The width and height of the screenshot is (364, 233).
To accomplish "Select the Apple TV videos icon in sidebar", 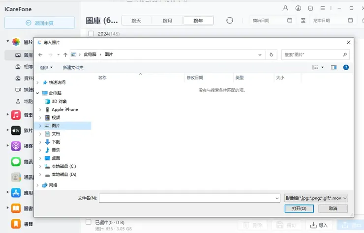I will [x=16, y=130].
